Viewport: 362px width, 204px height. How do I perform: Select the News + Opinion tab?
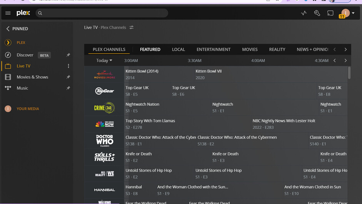coord(312,49)
